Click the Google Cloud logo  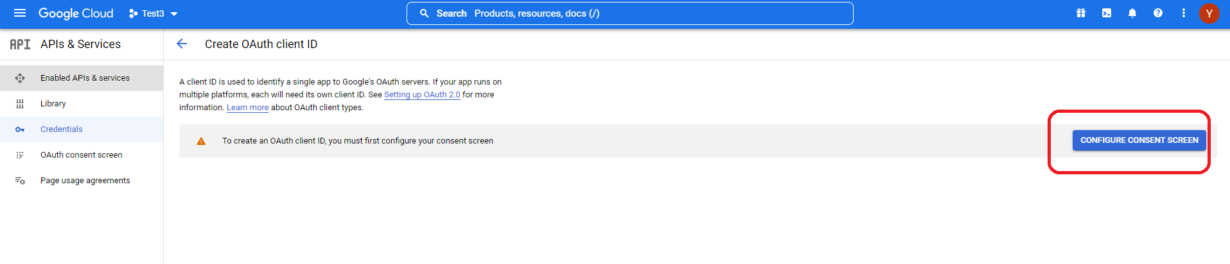tap(76, 13)
